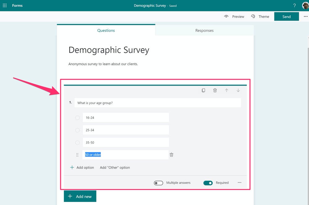Enable Multiple answers for this question
Image resolution: width=309 pixels, height=205 pixels.
coord(159,183)
